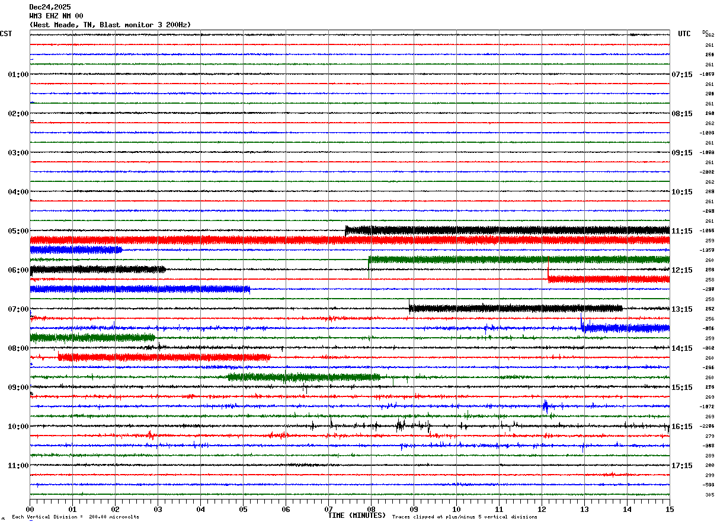Screen dimensions: 717x525
Task: Select the 01:00 CST time label
Action: pyautogui.click(x=18, y=75)
